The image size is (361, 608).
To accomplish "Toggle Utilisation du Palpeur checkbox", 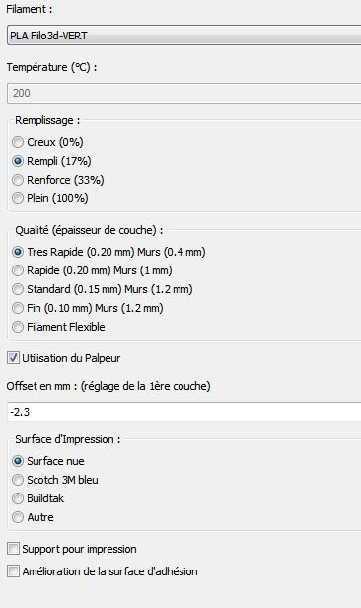I will 13,358.
